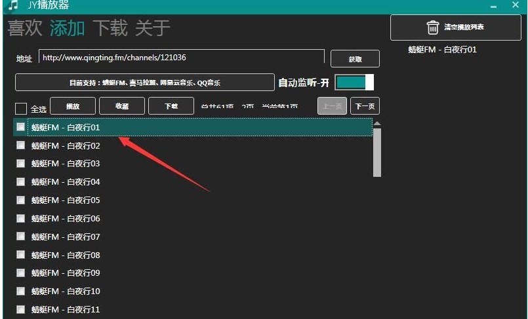Check the box for 白夜行05
The width and height of the screenshot is (528, 319).
(20, 200)
